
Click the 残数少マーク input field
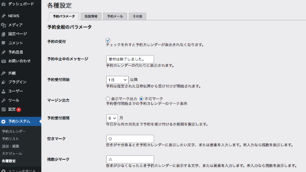[130, 159]
